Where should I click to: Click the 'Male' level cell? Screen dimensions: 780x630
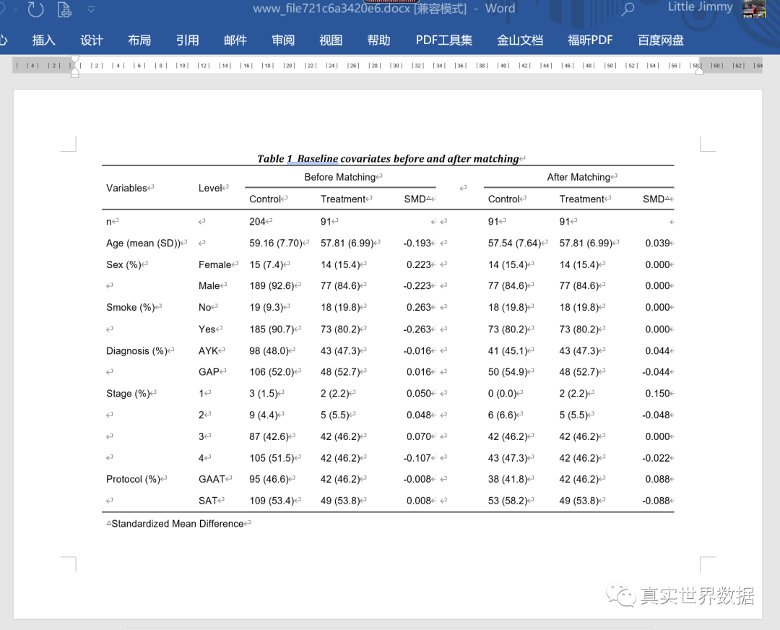click(x=209, y=286)
